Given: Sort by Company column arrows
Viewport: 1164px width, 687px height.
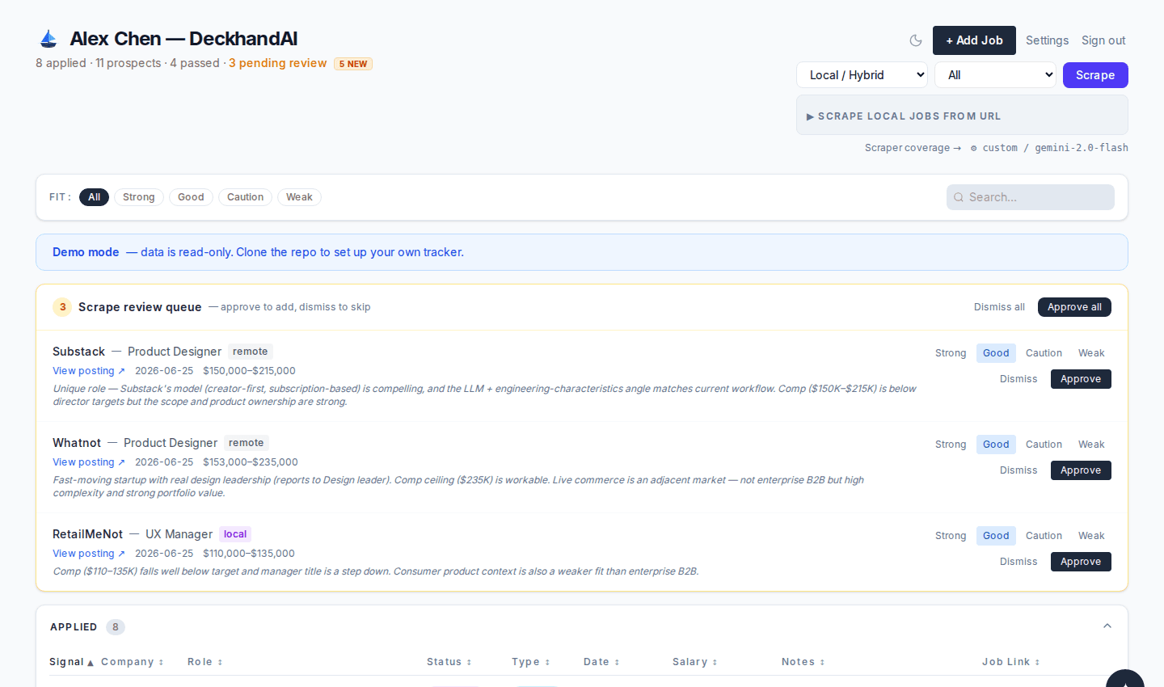Looking at the screenshot, I should (x=161, y=662).
